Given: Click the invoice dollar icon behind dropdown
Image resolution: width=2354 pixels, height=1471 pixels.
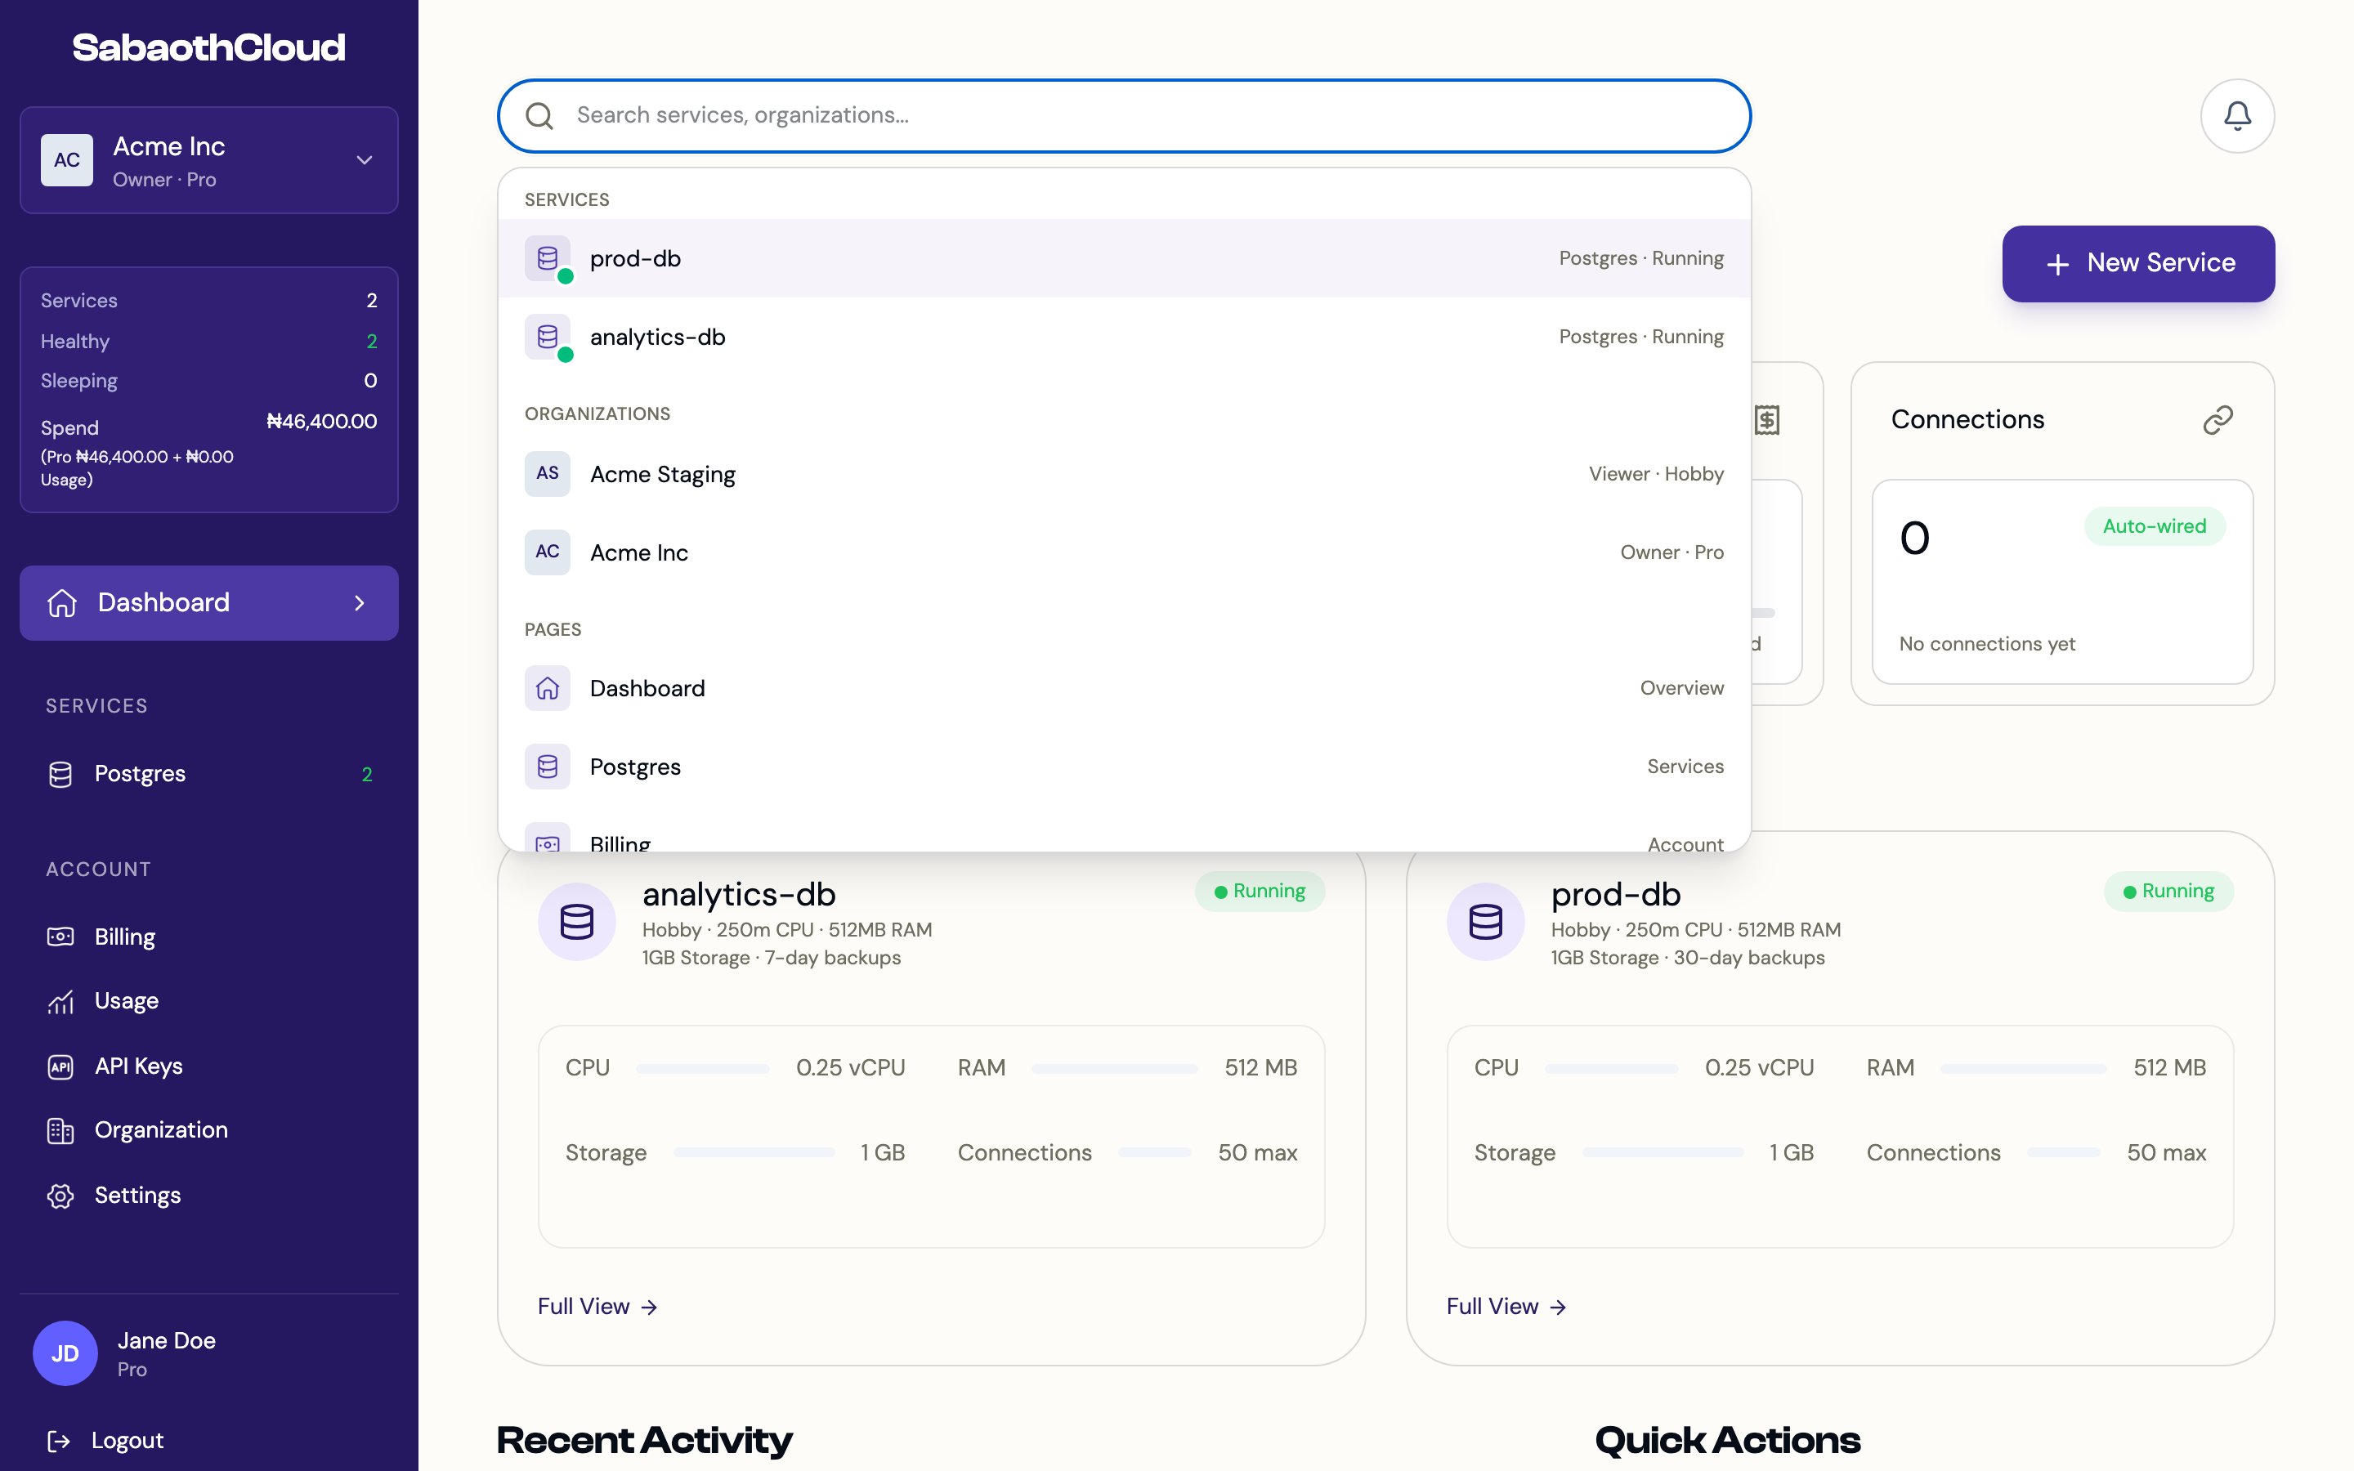Looking at the screenshot, I should click(x=1766, y=420).
